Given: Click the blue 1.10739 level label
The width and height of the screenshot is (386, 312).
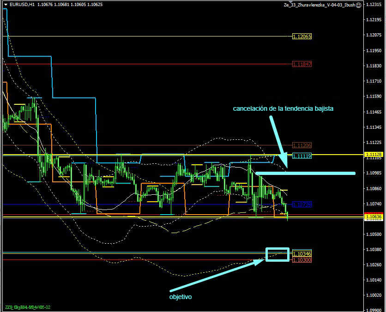Looking at the screenshot, I should click(x=302, y=204).
